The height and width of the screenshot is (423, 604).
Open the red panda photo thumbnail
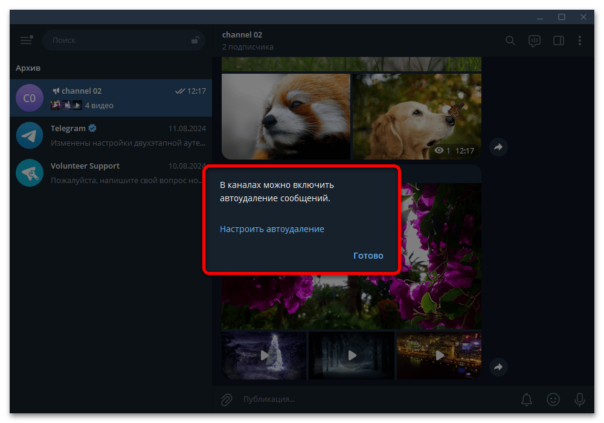pos(286,116)
